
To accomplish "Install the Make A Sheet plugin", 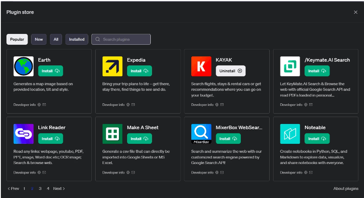I will pyautogui.click(x=139, y=139).
